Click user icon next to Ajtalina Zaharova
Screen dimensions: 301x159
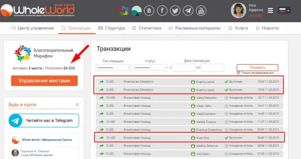193,146
